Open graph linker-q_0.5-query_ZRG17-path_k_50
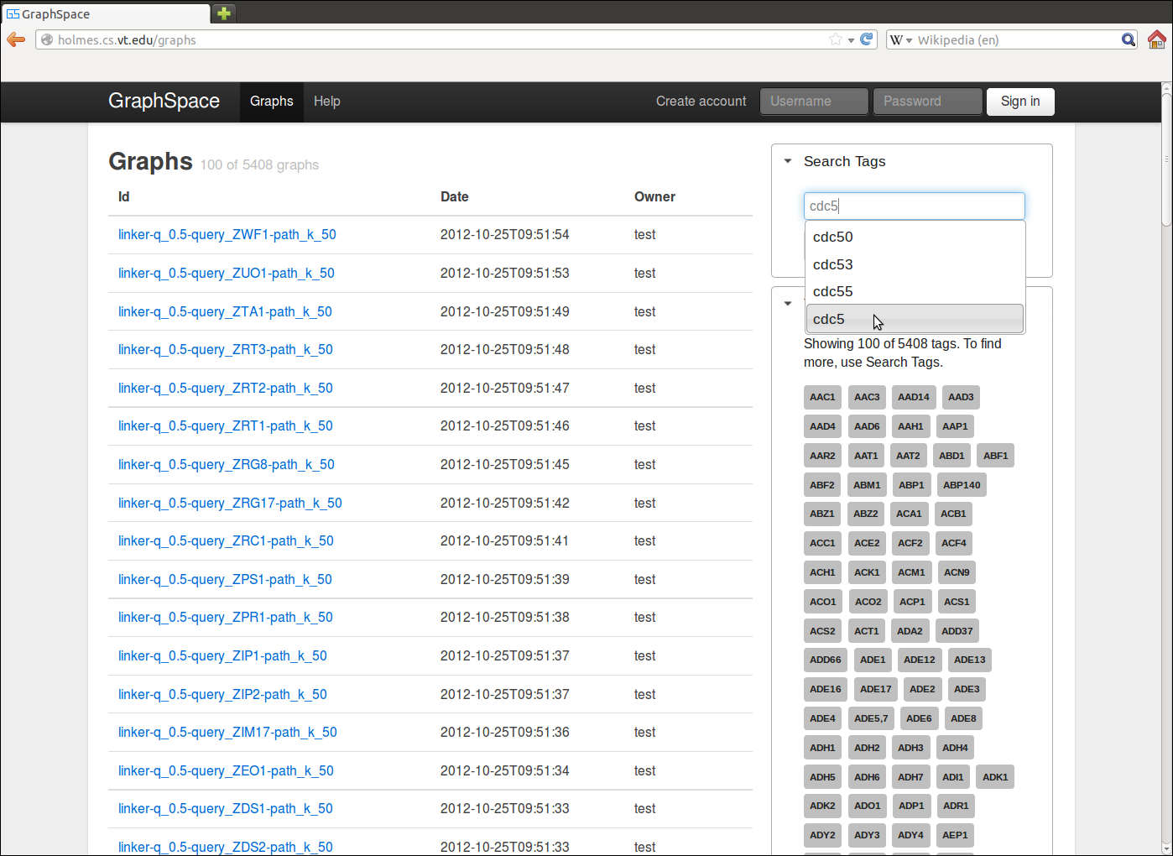 230,504
